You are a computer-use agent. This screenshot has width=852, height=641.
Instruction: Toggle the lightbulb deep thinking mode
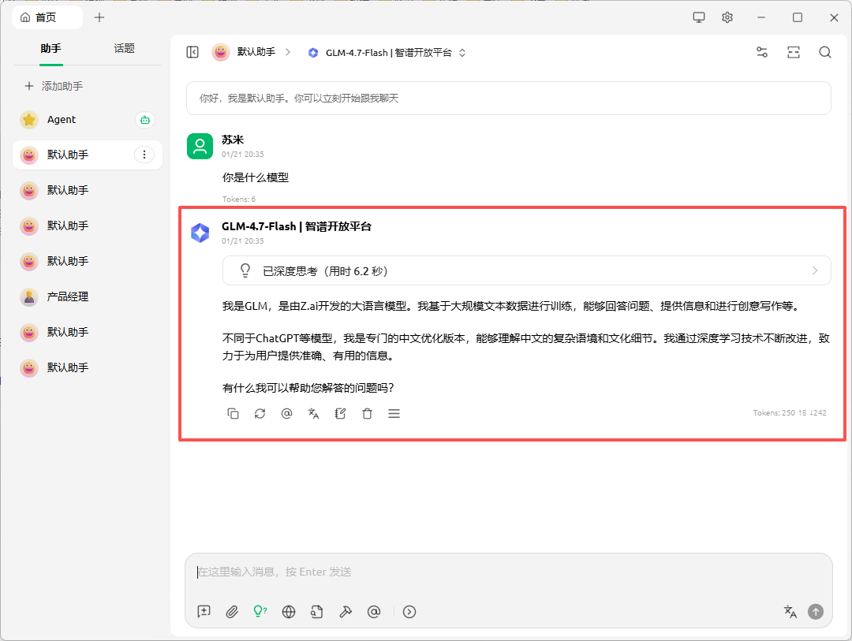(x=260, y=611)
